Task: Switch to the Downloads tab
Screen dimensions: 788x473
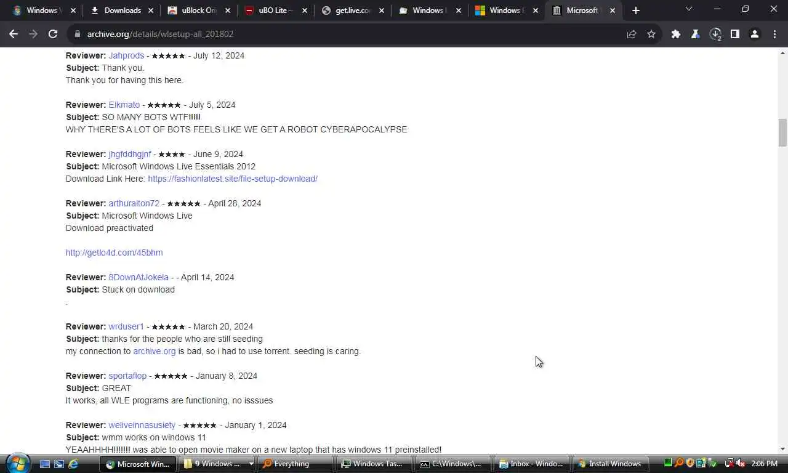Action: pos(121,10)
